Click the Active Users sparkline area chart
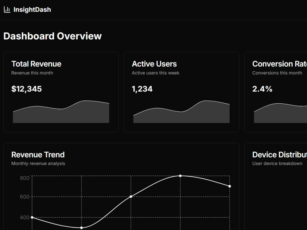This screenshot has height=230, width=307. 181,112
